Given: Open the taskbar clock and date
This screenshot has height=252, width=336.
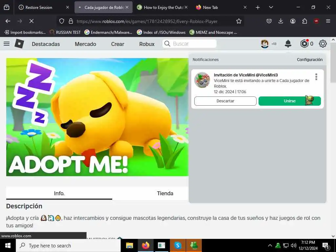Looking at the screenshot, I should tap(308, 245).
